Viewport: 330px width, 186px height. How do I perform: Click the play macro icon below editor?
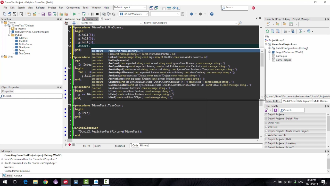(x=66, y=145)
